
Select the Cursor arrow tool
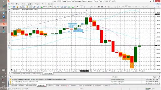(x=78, y=7)
